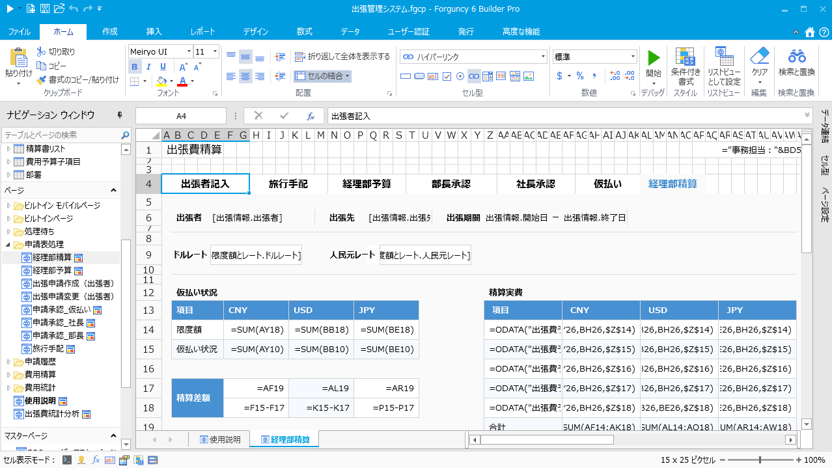Image resolution: width=832 pixels, height=468 pixels.
Task: Align cell text to the right
Action: point(260,76)
